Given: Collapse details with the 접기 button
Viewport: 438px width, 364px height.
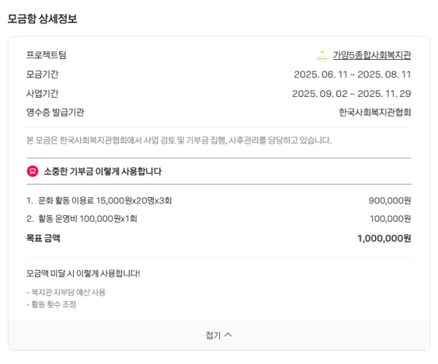Looking at the screenshot, I should point(219,335).
